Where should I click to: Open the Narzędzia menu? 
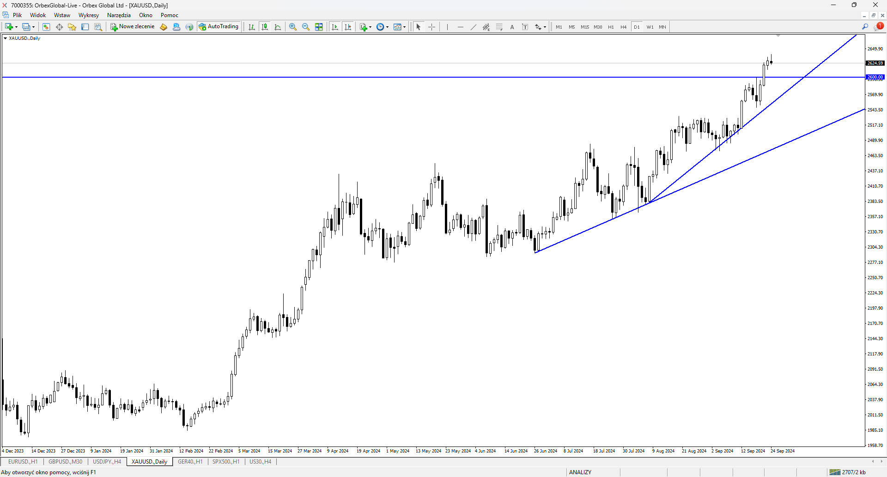pos(119,15)
